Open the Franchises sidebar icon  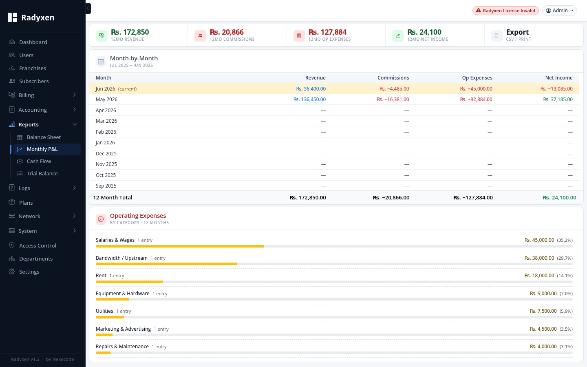[x=12, y=68]
